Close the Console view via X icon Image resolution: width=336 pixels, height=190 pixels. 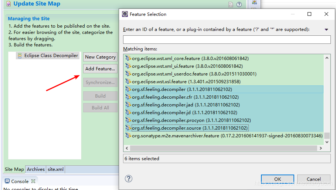[x=33, y=181]
